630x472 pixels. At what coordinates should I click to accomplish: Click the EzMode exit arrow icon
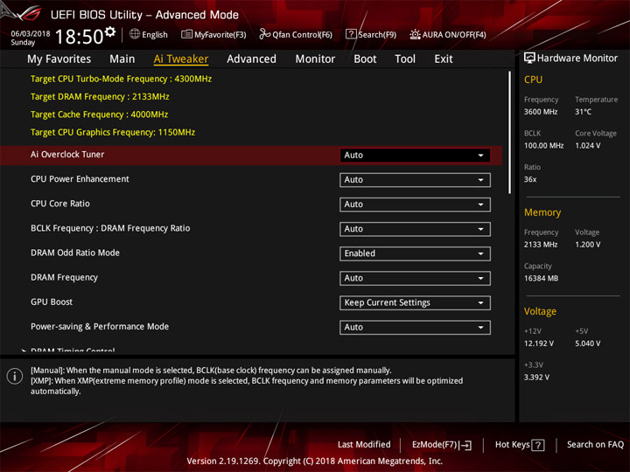coord(466,445)
